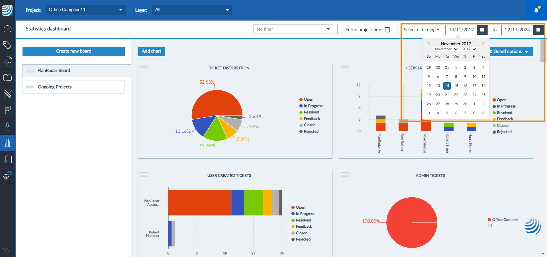Image resolution: width=547 pixels, height=257 pixels.
Task: Expand the No filter dropdown
Action: pyautogui.click(x=293, y=29)
